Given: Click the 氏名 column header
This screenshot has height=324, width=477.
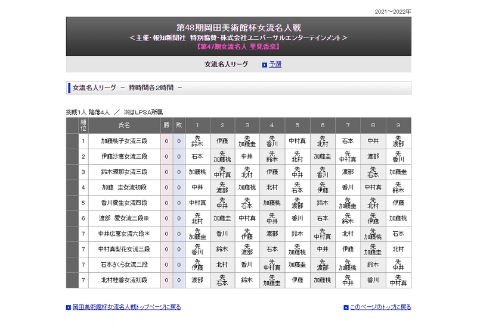Looking at the screenshot, I should point(124,125).
